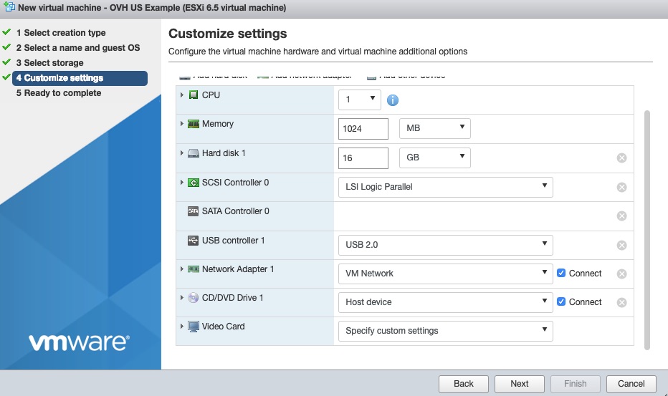The height and width of the screenshot is (396, 668).
Task: Remove Hard disk 1 with its X icon
Action: (621, 158)
